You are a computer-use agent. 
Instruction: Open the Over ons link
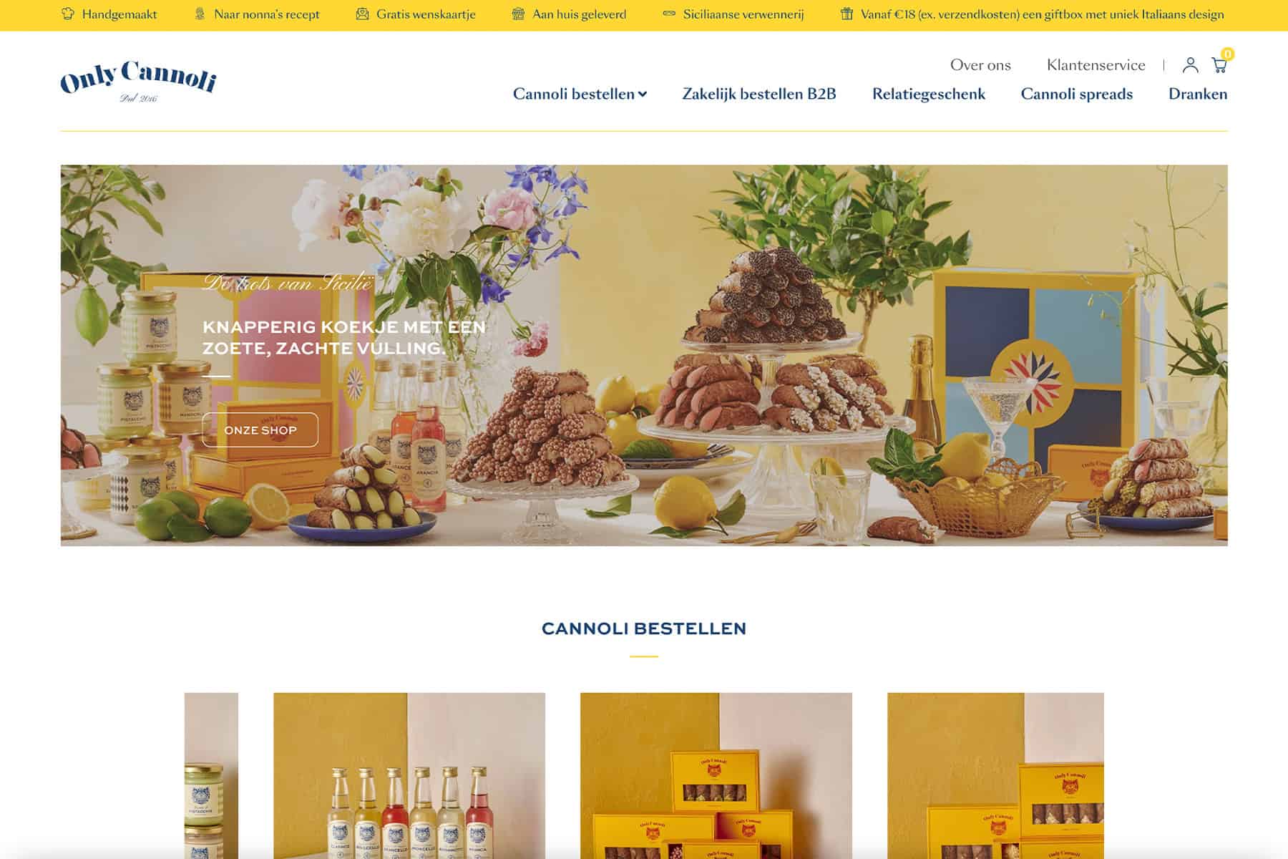point(980,65)
